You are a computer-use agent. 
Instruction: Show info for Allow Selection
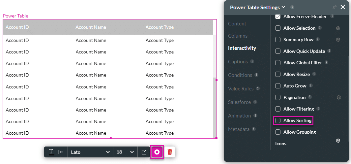click(320, 28)
